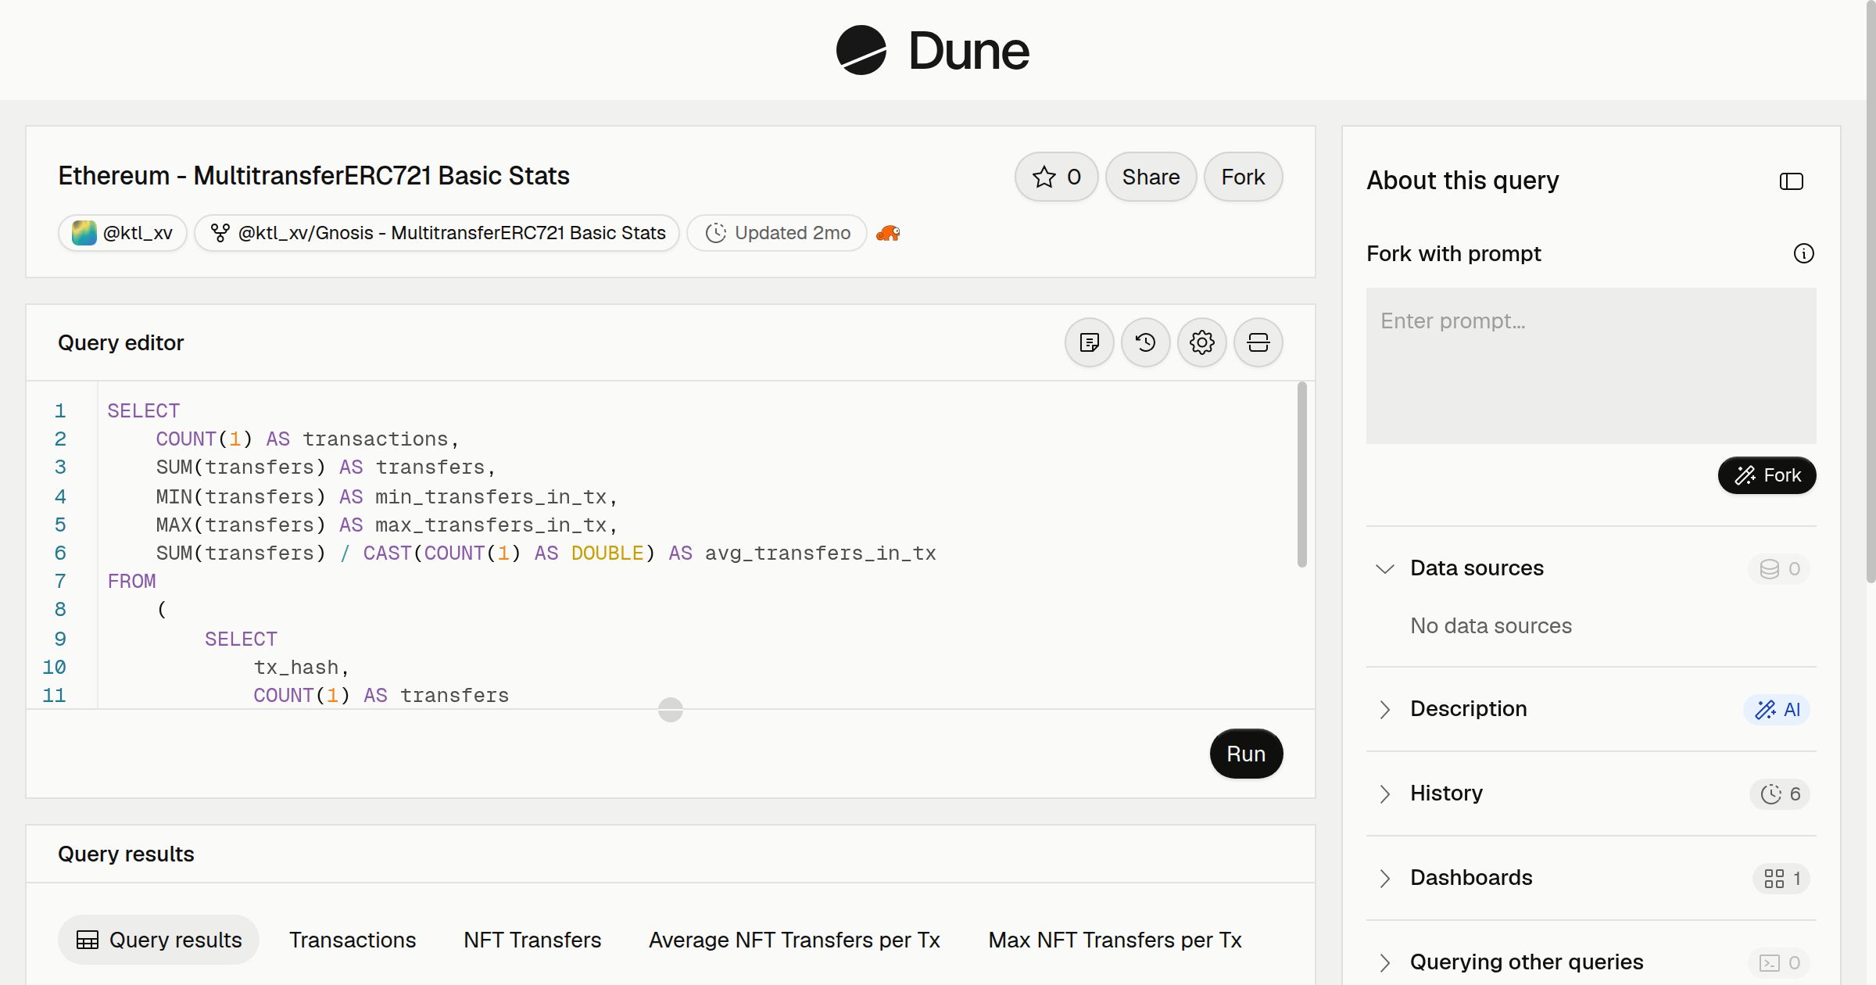Expand Querying other queries section

pyautogui.click(x=1385, y=962)
